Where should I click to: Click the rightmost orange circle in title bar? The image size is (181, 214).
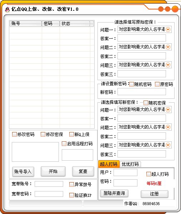[x=175, y=9]
